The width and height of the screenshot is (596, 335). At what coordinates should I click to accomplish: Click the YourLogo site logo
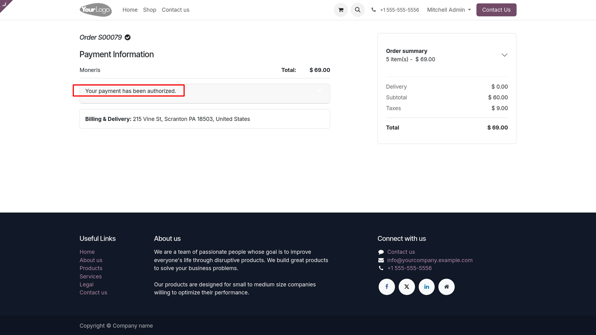(96, 10)
